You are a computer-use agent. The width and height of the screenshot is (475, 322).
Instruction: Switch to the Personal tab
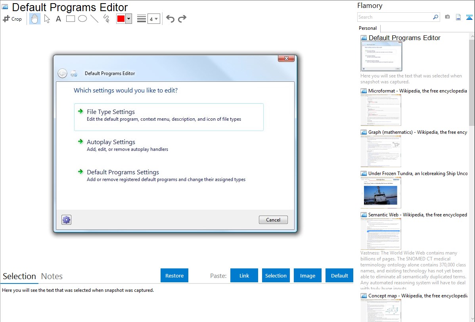coord(368,28)
